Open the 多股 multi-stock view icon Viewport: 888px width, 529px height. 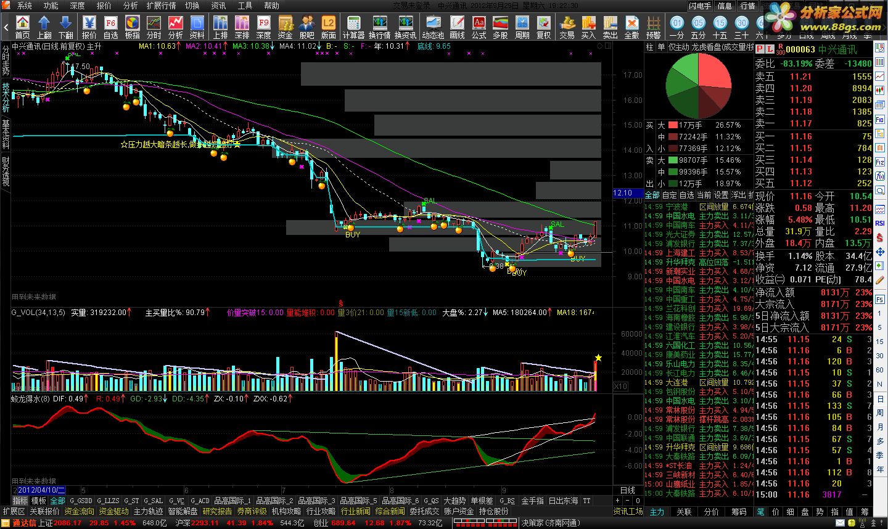tap(500, 27)
